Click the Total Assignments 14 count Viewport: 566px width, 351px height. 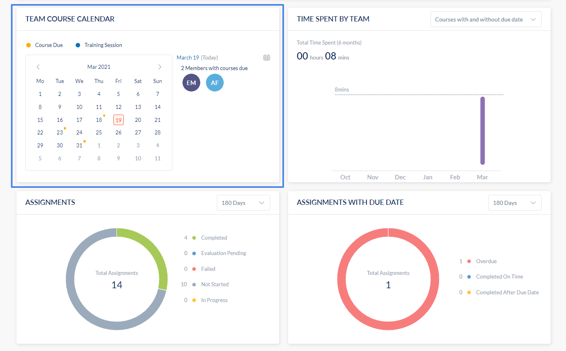117,285
